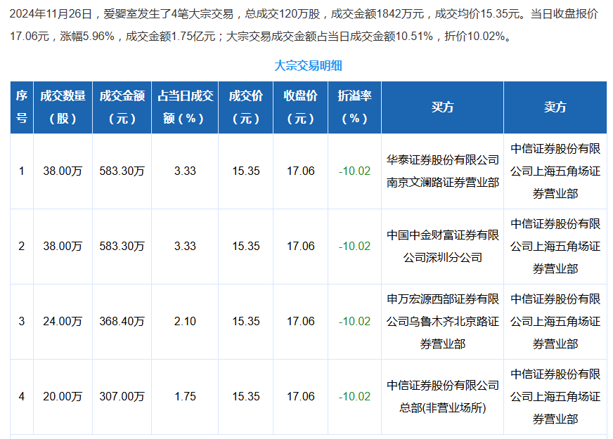Select the 成交价（元） column header
Image resolution: width=613 pixels, height=439 pixels.
[x=246, y=107]
